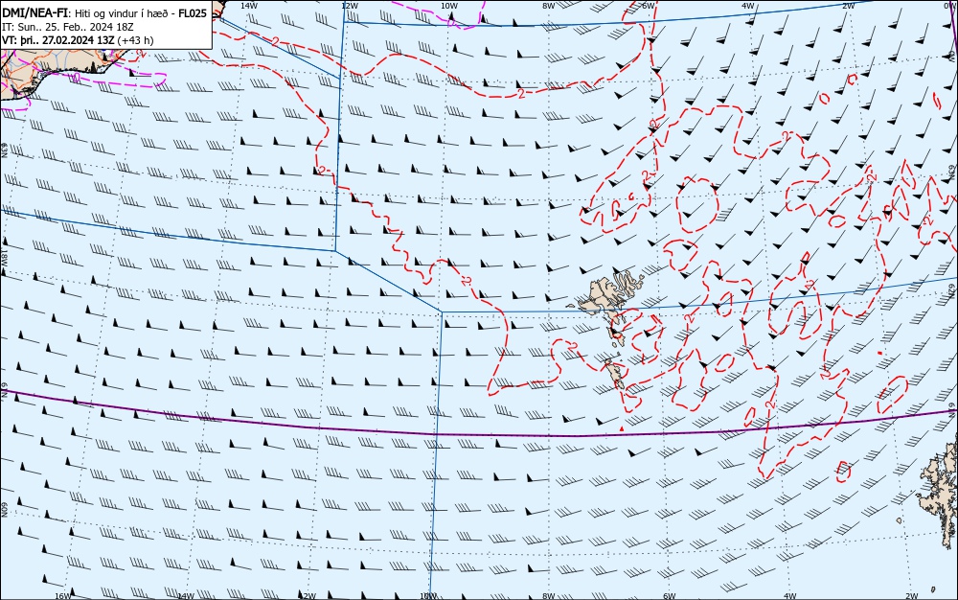Image resolution: width=958 pixels, height=600 pixels.
Task: Click the IT Sun 25 Feb 2024 18Z line
Action: [x=68, y=28]
